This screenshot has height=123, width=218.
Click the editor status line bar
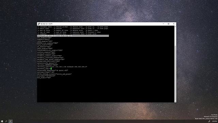pos(73,36)
